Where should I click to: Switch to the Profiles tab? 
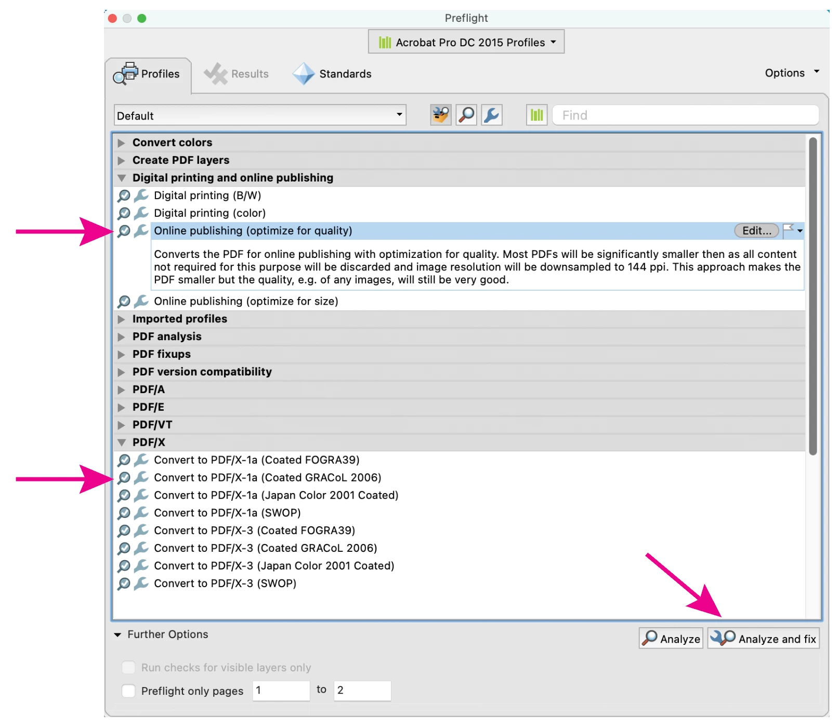click(x=148, y=74)
